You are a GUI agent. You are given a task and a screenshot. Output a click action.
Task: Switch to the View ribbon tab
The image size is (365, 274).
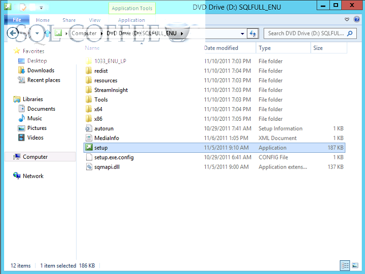point(94,20)
